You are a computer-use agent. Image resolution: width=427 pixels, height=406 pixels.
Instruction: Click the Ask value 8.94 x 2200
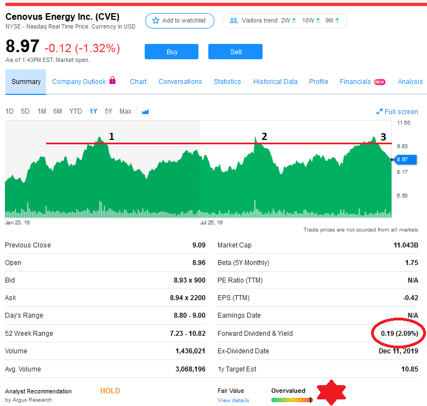pos(187,298)
